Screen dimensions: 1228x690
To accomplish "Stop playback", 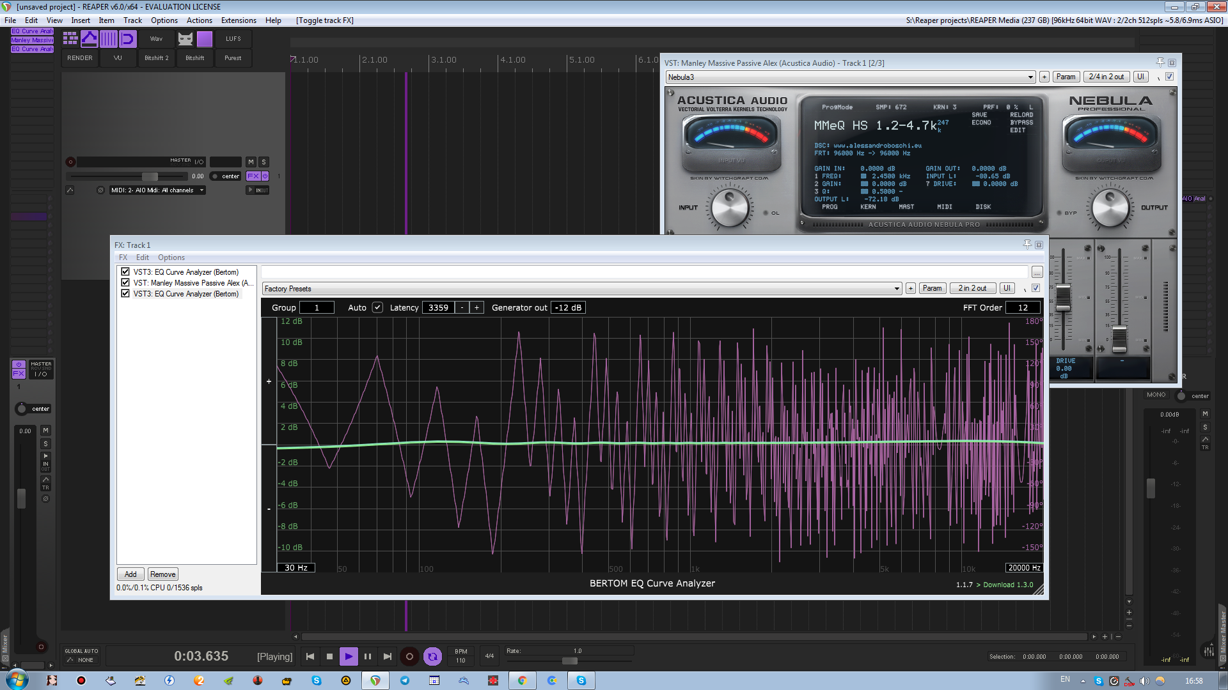I will point(329,656).
